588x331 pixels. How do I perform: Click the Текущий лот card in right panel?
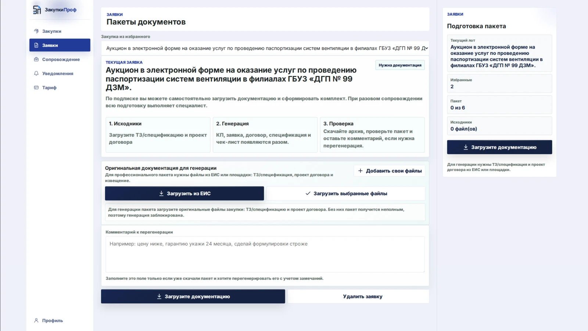point(499,53)
